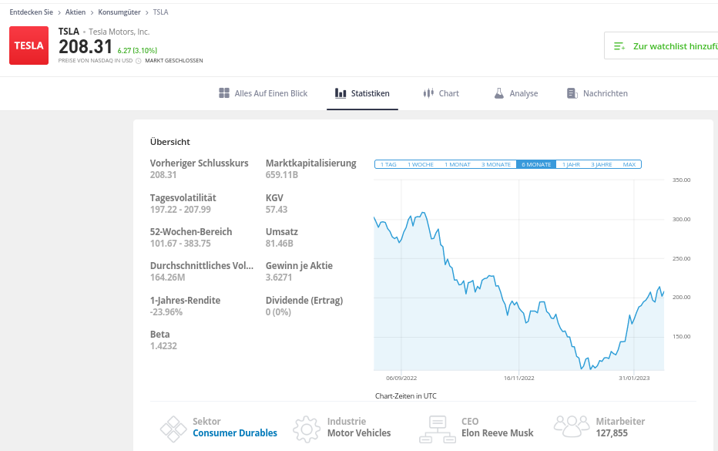This screenshot has height=451, width=718.
Task: Click the grid icon beside Alles Auf Einen Blick
Action: click(224, 93)
